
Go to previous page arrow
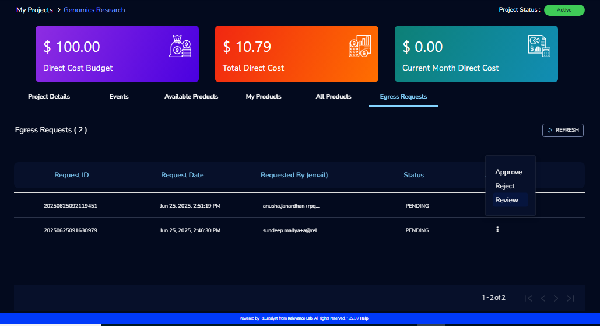(543, 298)
